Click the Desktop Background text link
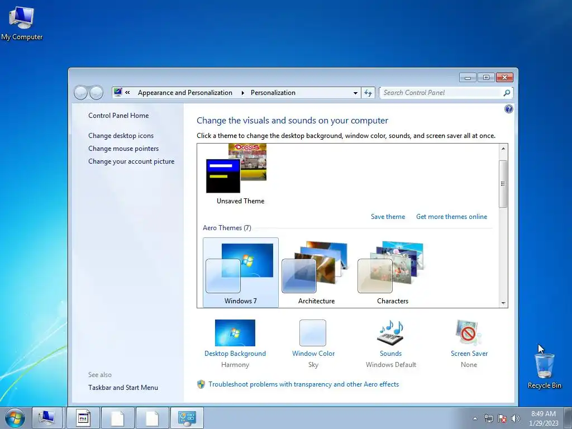Screen dimensions: 572x429 (235, 354)
